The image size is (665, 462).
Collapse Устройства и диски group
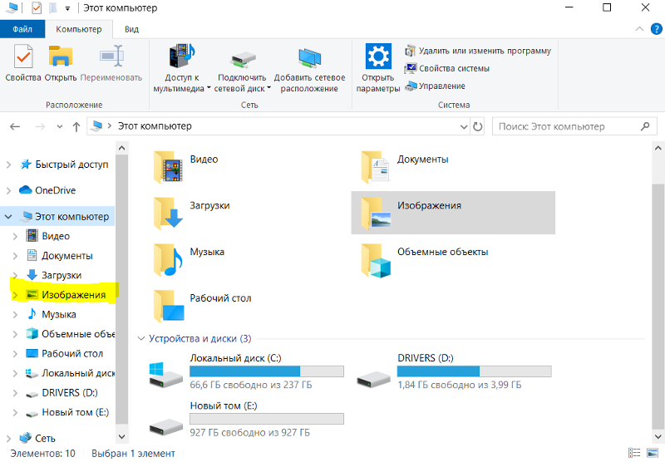pyautogui.click(x=141, y=339)
